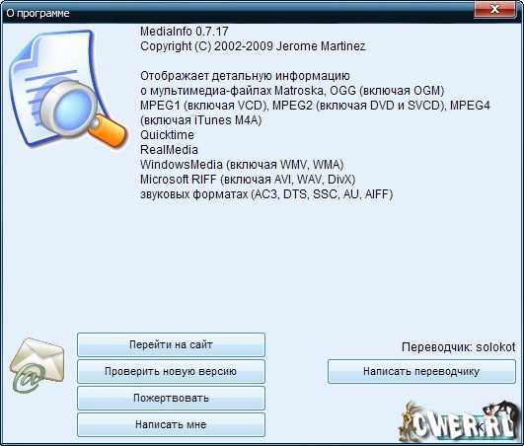This screenshot has width=524, height=446.
Task: Open the website via Перейти на сайт
Action: pyautogui.click(x=171, y=344)
